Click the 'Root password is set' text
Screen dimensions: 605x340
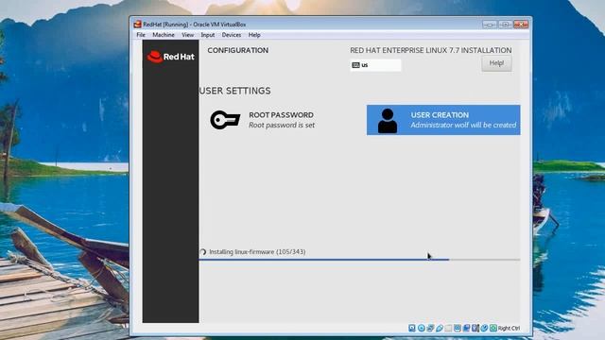[282, 125]
